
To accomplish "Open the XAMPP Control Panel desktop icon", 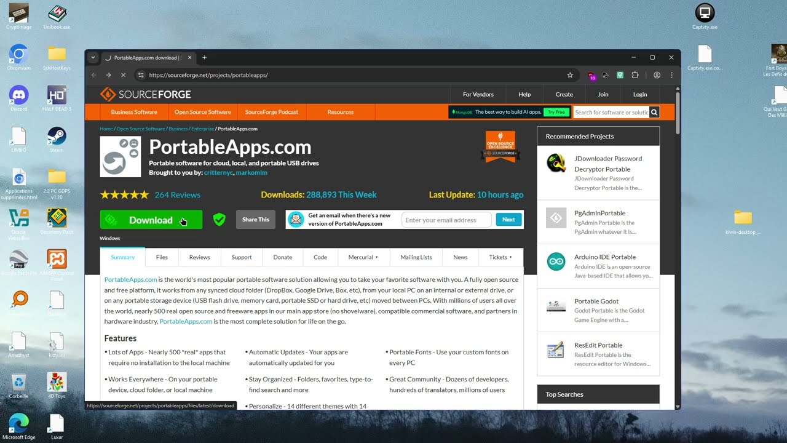I will 57,265.
